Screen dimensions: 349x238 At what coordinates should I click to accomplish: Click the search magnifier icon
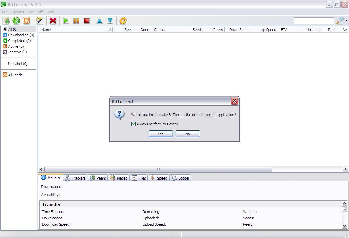(x=340, y=21)
